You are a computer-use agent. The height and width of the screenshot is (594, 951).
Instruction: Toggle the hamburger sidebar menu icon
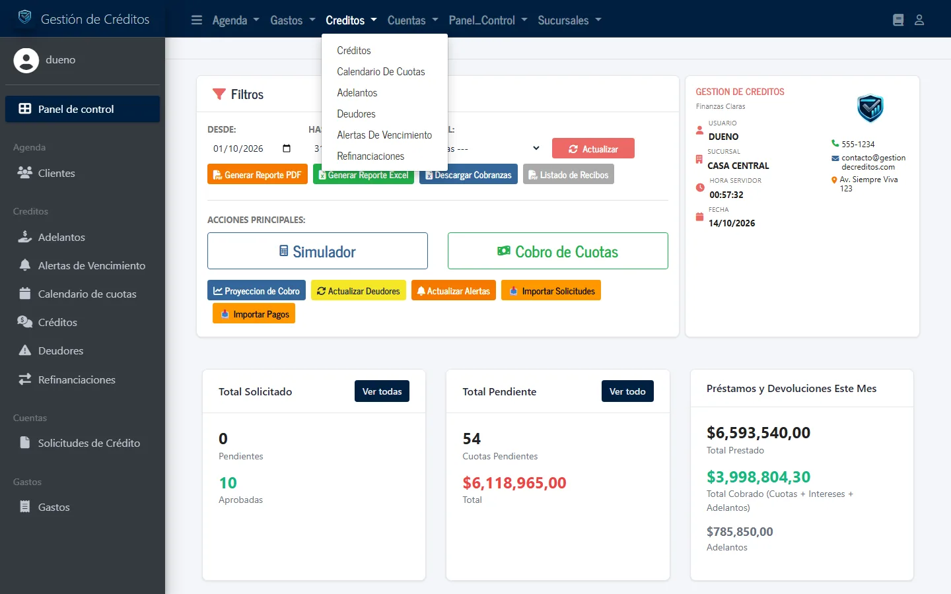click(x=197, y=20)
